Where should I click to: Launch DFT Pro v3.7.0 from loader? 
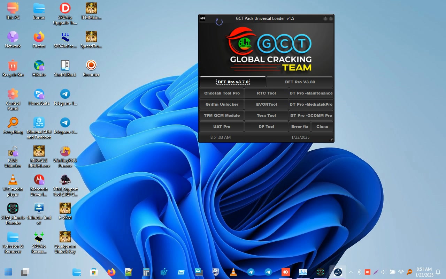coord(233,82)
